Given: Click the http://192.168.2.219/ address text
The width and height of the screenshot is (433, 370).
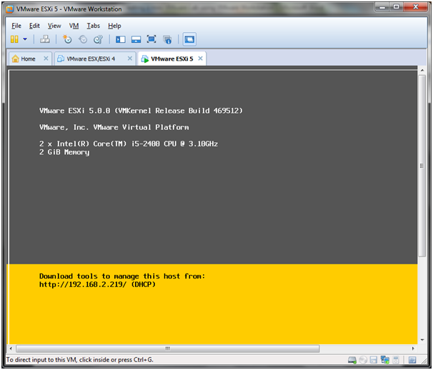Looking at the screenshot, I should [x=83, y=284].
